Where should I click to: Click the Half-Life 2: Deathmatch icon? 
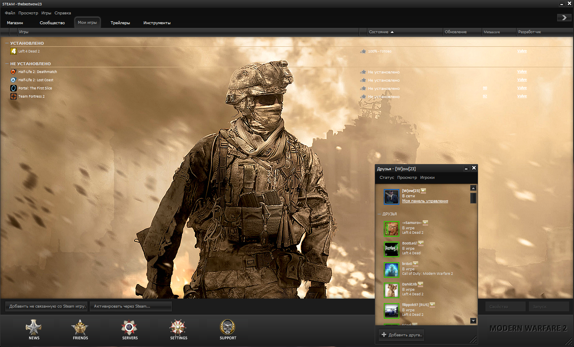coord(14,72)
